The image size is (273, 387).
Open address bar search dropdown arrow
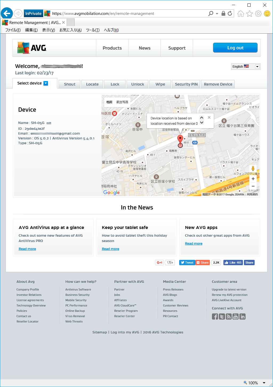click(217, 13)
